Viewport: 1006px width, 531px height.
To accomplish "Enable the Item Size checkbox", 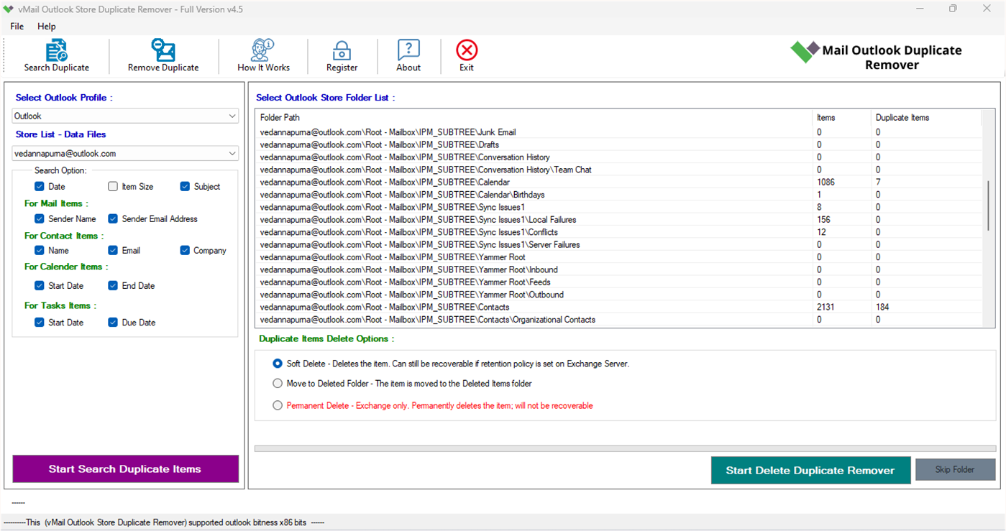I will pyautogui.click(x=113, y=186).
